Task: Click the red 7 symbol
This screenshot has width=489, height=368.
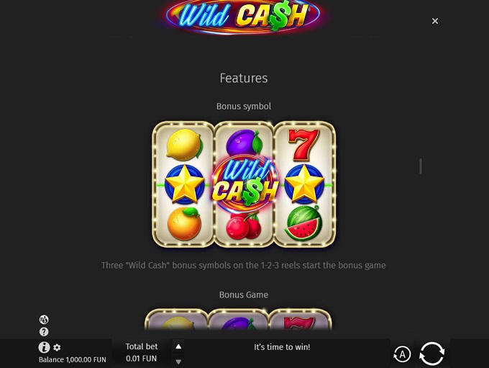Action: [x=303, y=145]
